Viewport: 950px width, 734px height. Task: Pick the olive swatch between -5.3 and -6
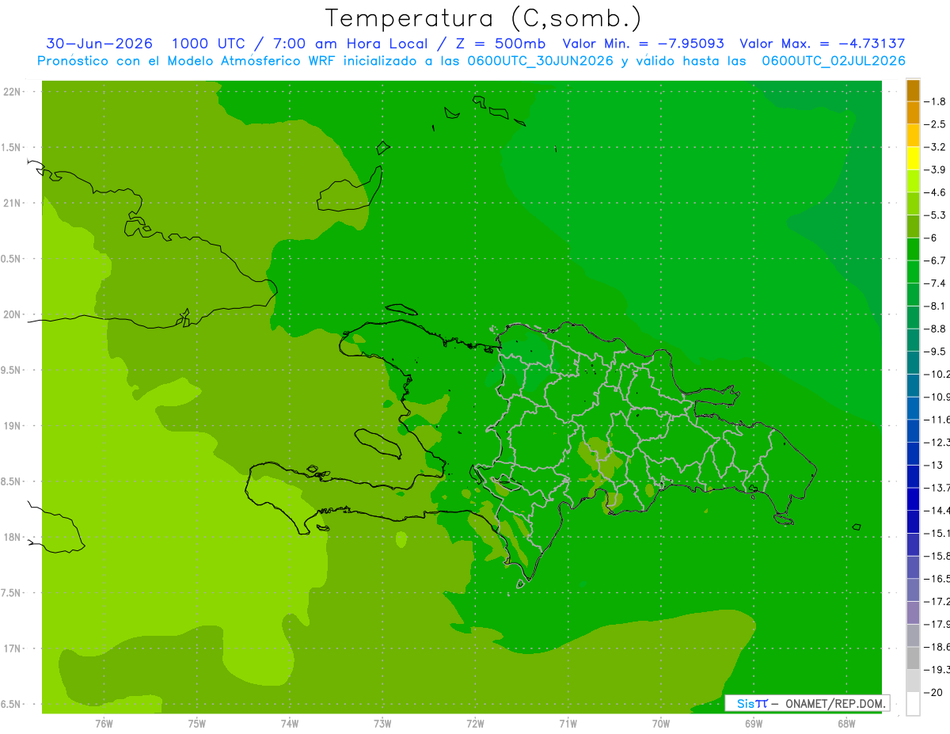click(x=913, y=226)
